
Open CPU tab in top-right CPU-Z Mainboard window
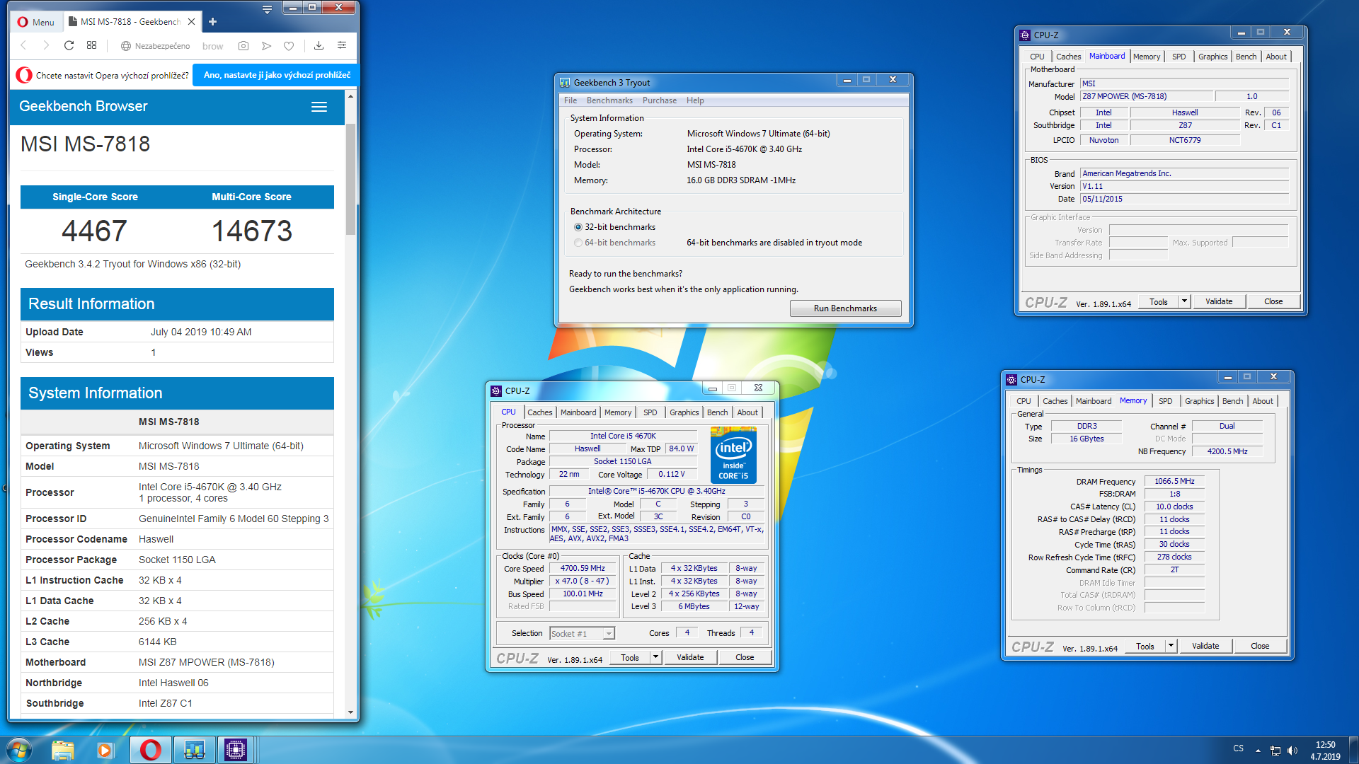1037,57
